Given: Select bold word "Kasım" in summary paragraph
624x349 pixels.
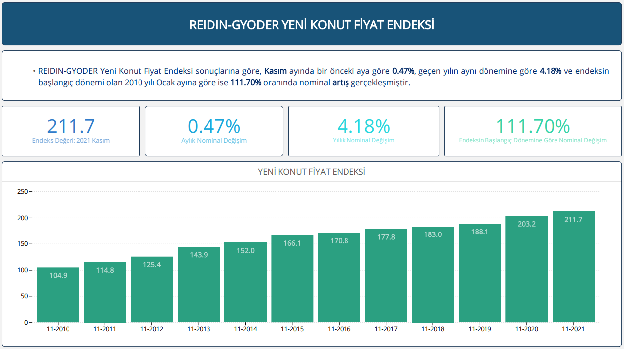Looking at the screenshot, I should point(276,71).
